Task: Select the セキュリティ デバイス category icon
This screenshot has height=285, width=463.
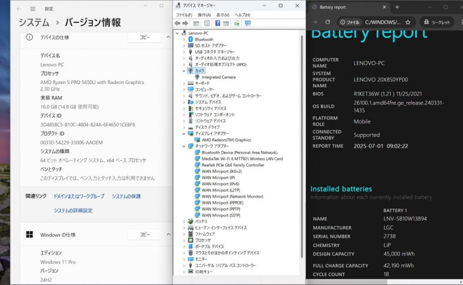Action: point(190,109)
